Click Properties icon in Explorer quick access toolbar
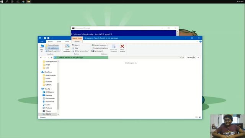 coord(45,38)
